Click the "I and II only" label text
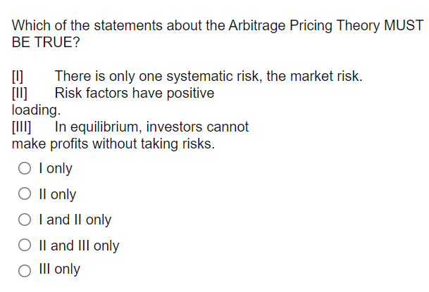429x292 pixels. [75, 220]
